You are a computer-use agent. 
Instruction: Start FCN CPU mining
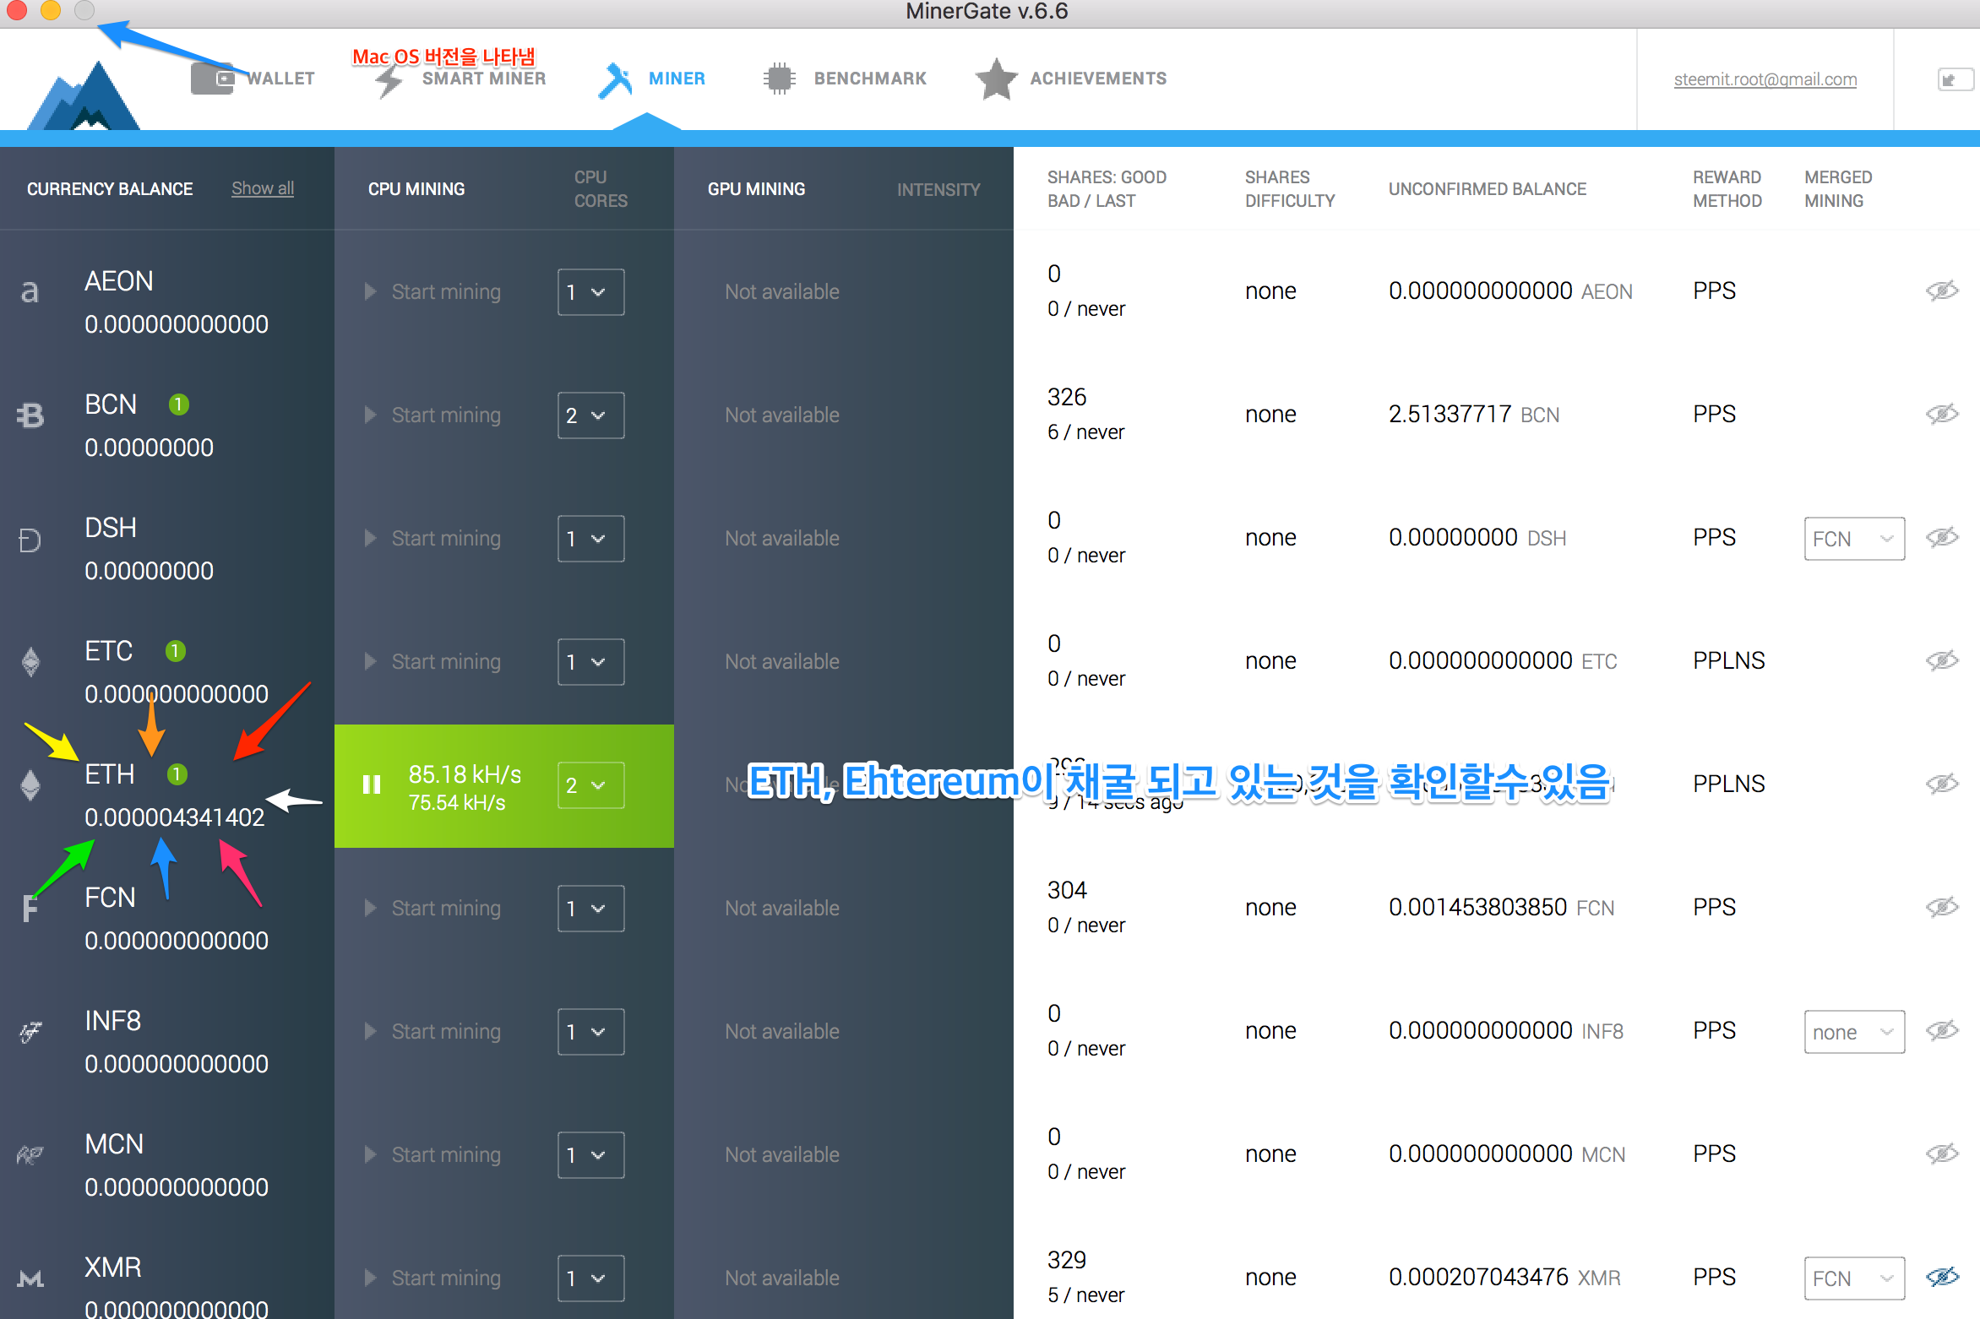click(x=432, y=909)
